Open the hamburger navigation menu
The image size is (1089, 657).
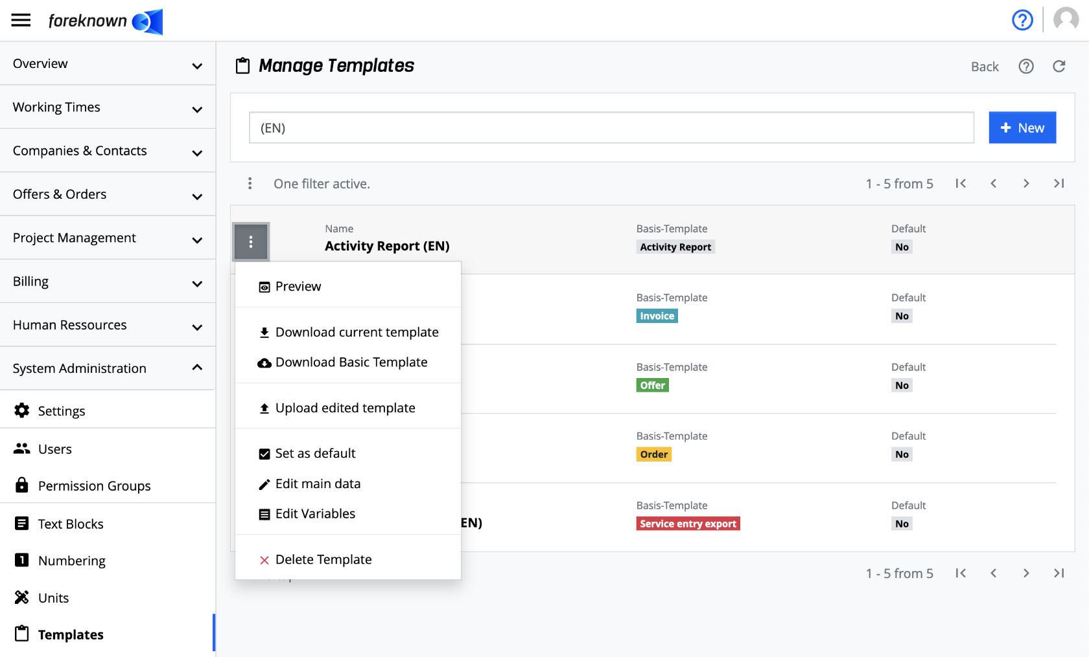coord(21,21)
